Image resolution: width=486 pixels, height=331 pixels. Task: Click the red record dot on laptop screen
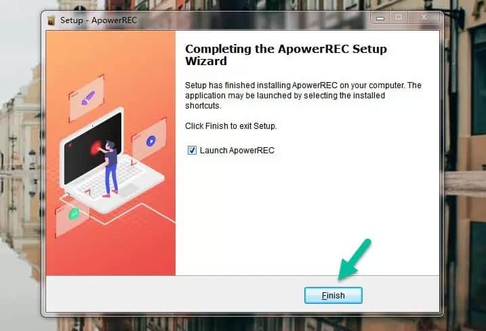pyautogui.click(x=96, y=148)
